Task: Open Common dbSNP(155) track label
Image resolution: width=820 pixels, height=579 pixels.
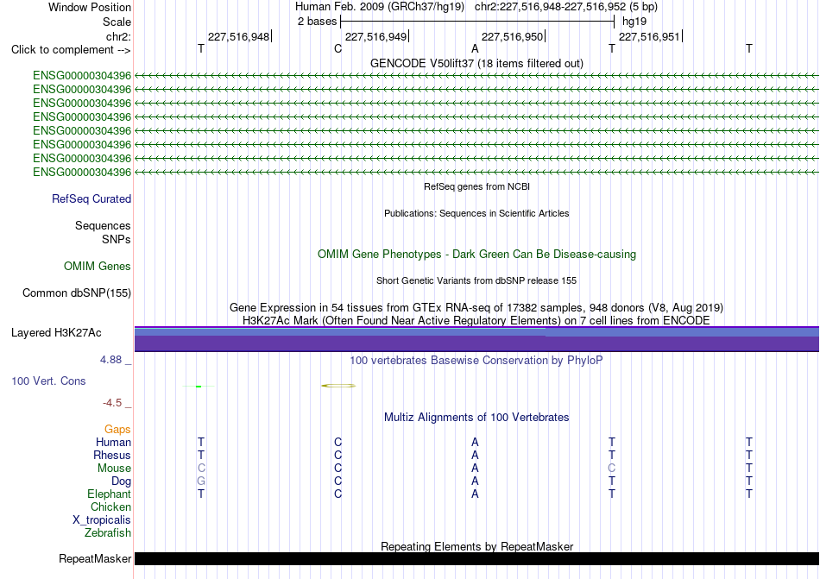Action: click(77, 293)
